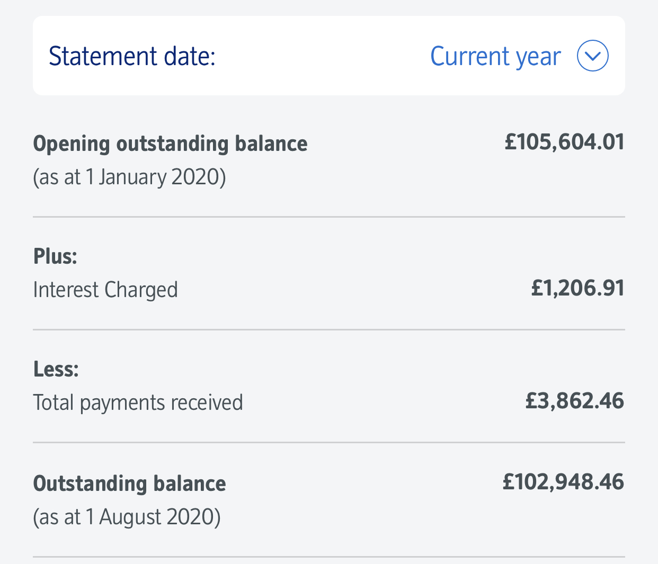Click the 1 January 2020 date text
This screenshot has width=658, height=564.
click(x=129, y=177)
